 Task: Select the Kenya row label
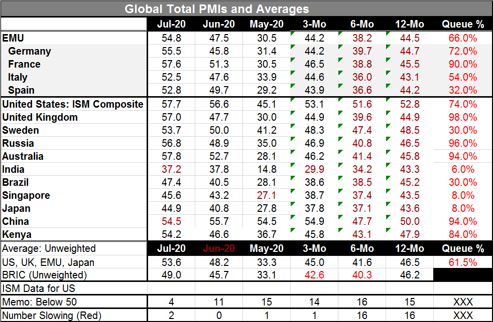[x=17, y=234]
